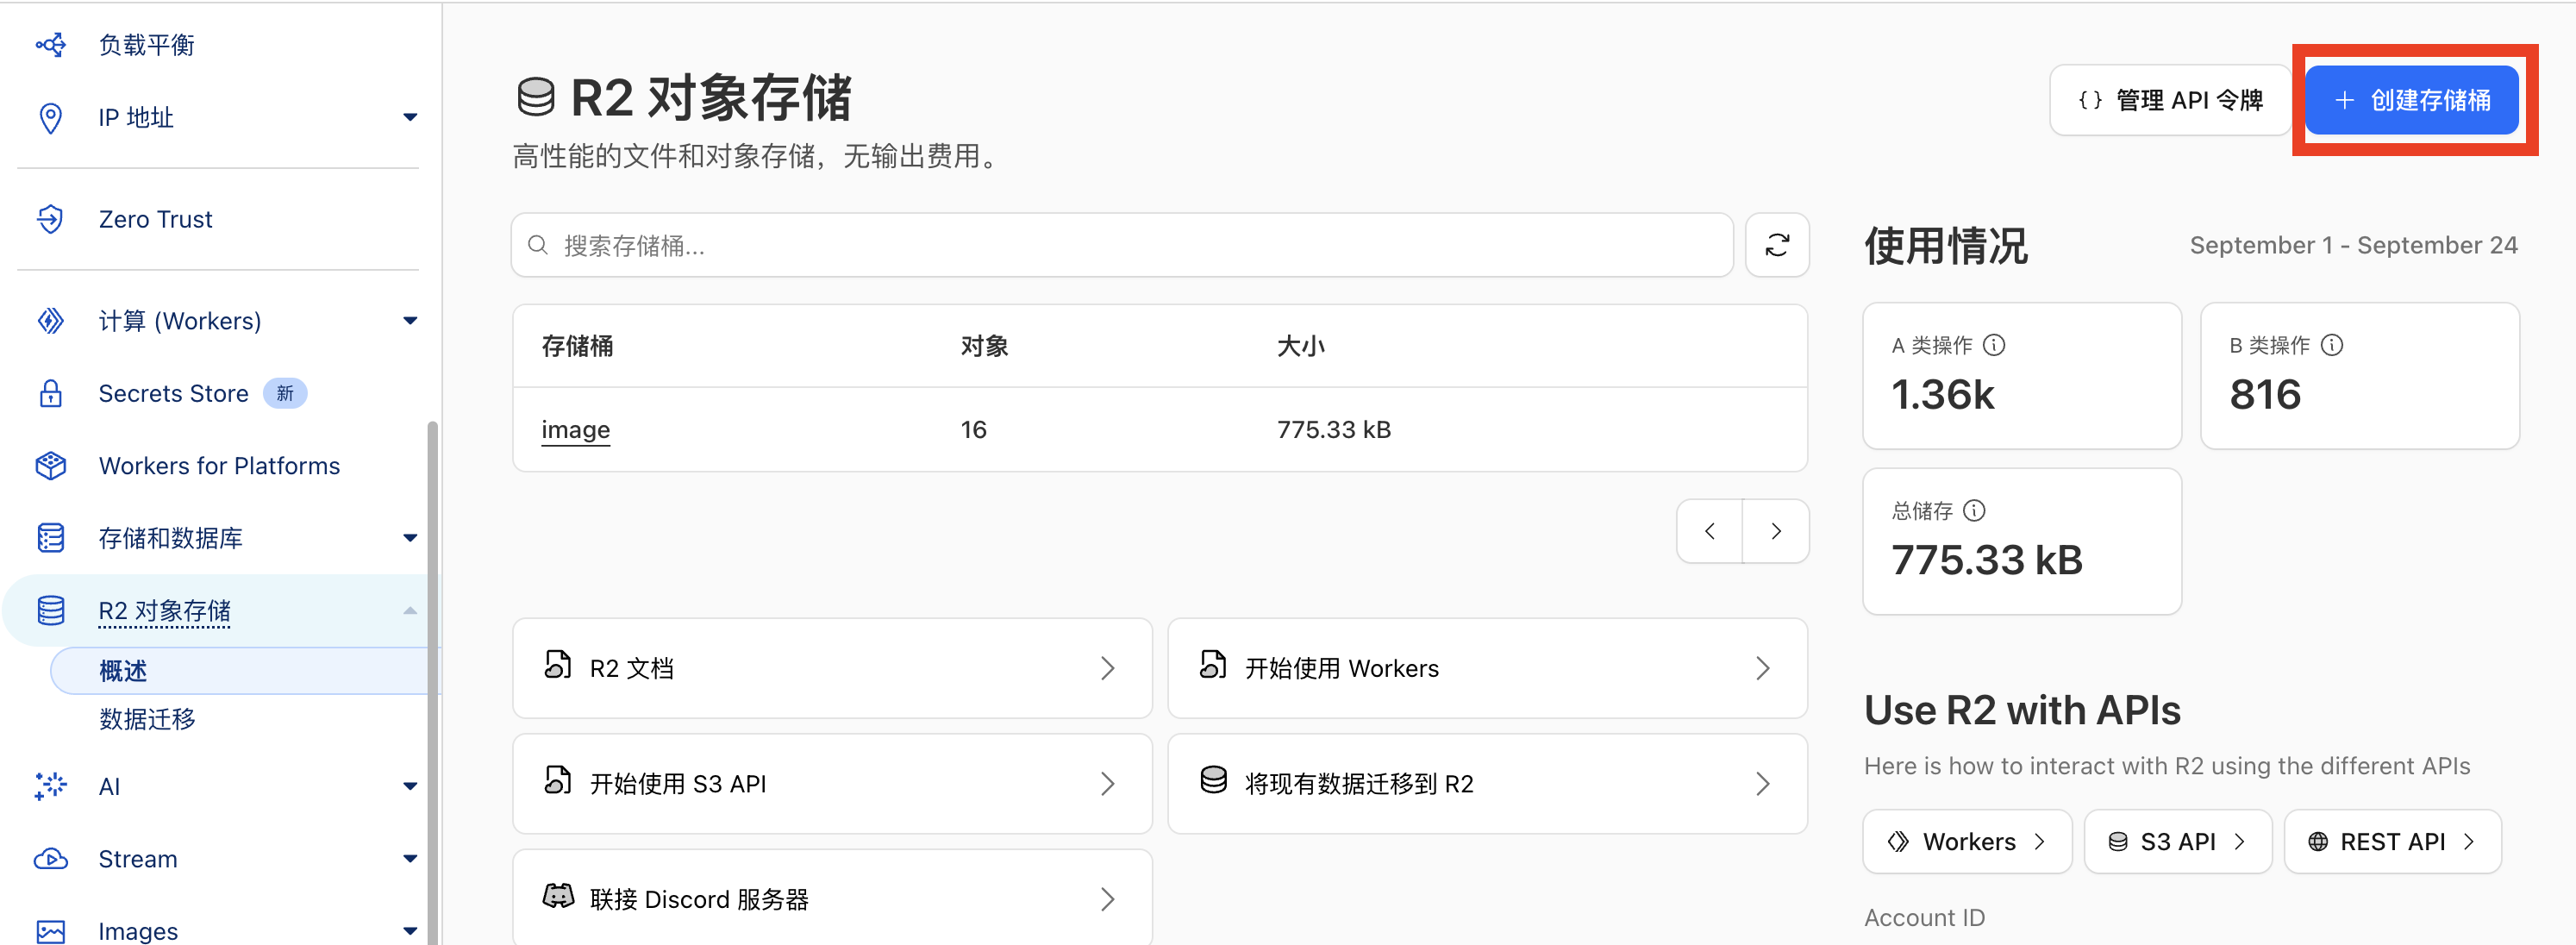Click the IP 地址 location pin icon
Screen dimensions: 2576x945
click(50, 118)
